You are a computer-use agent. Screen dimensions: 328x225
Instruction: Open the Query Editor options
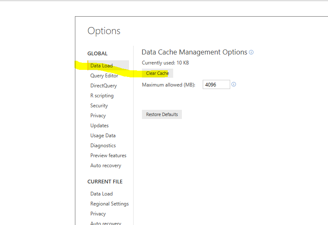click(104, 76)
